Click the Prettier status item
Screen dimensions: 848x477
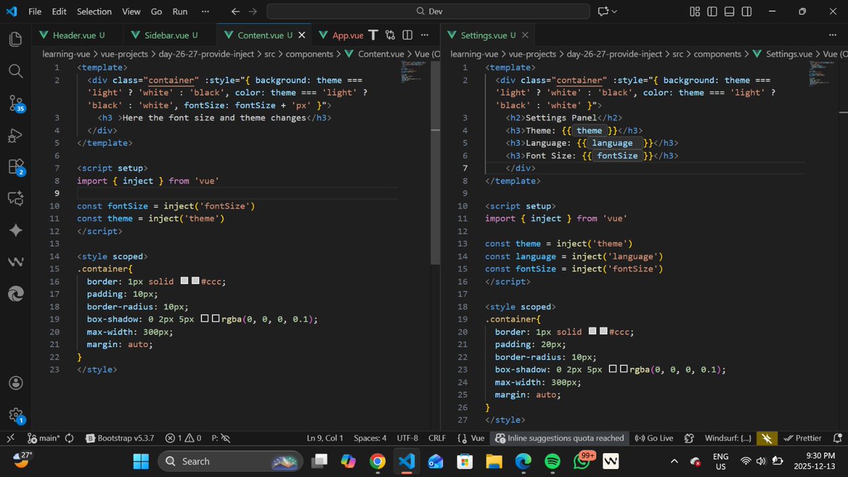[x=803, y=438]
